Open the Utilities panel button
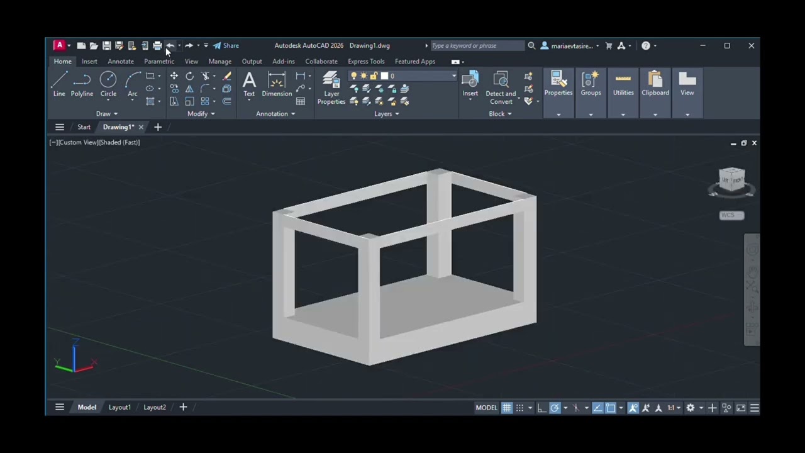This screenshot has height=453, width=805. [623, 93]
